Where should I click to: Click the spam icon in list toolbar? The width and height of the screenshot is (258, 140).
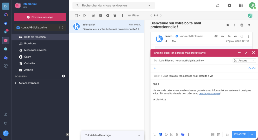click(108, 15)
